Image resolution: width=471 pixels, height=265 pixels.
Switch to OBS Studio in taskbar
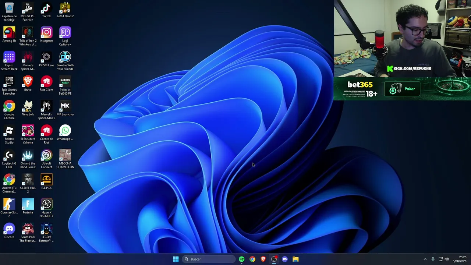click(x=274, y=259)
